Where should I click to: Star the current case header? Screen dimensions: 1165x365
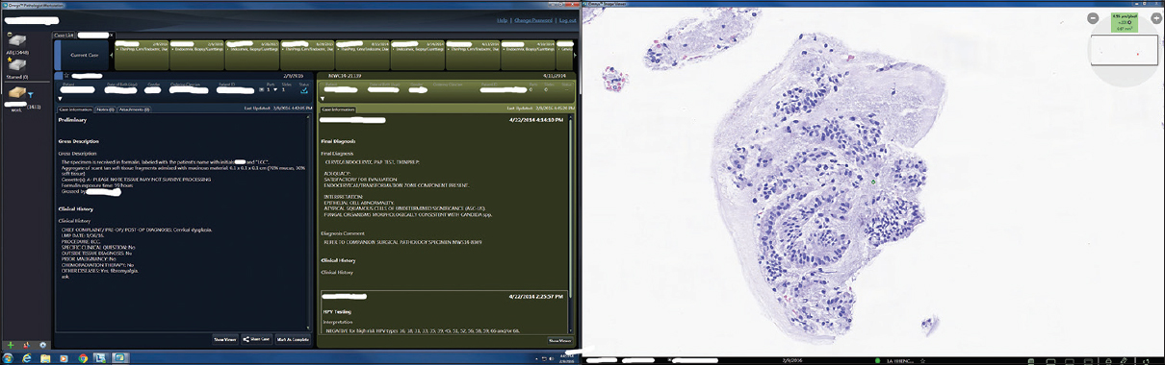click(x=65, y=75)
